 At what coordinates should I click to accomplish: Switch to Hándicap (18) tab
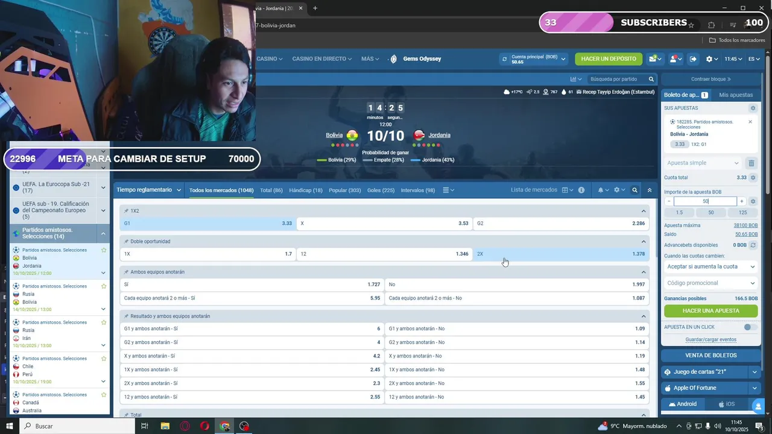(306, 190)
